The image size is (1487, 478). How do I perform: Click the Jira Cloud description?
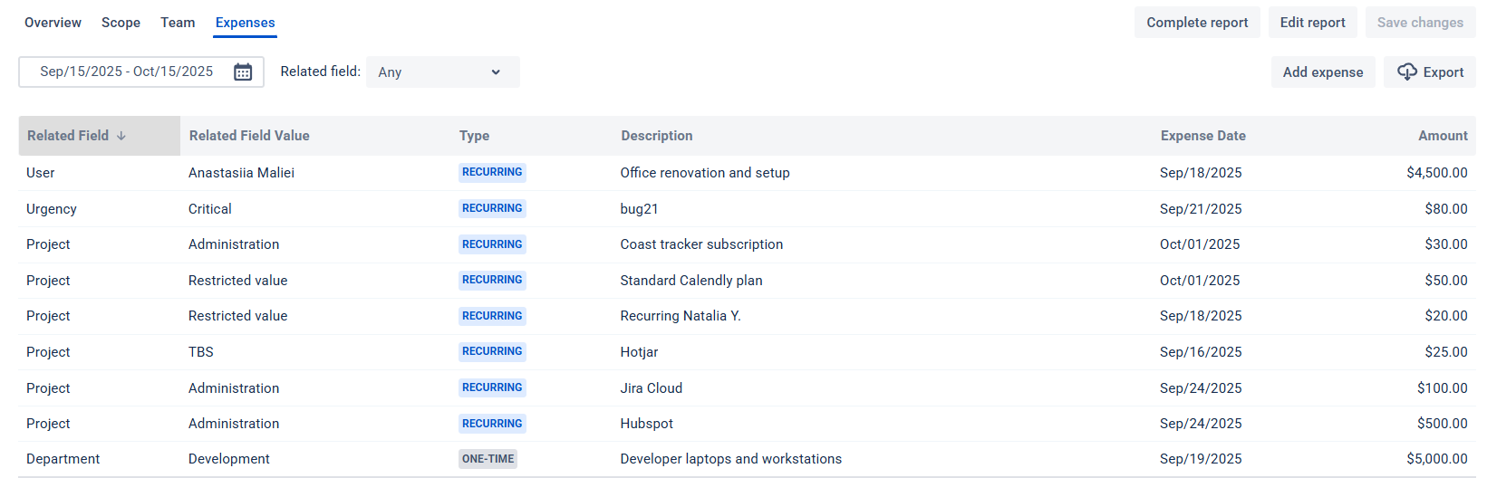point(652,388)
